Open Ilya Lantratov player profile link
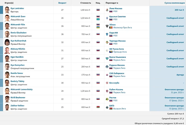186x125 pixels. [x=17, y=8]
